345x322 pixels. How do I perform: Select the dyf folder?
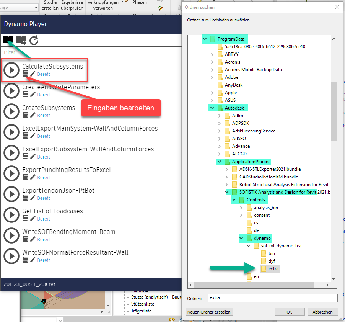pyautogui.click(x=271, y=261)
